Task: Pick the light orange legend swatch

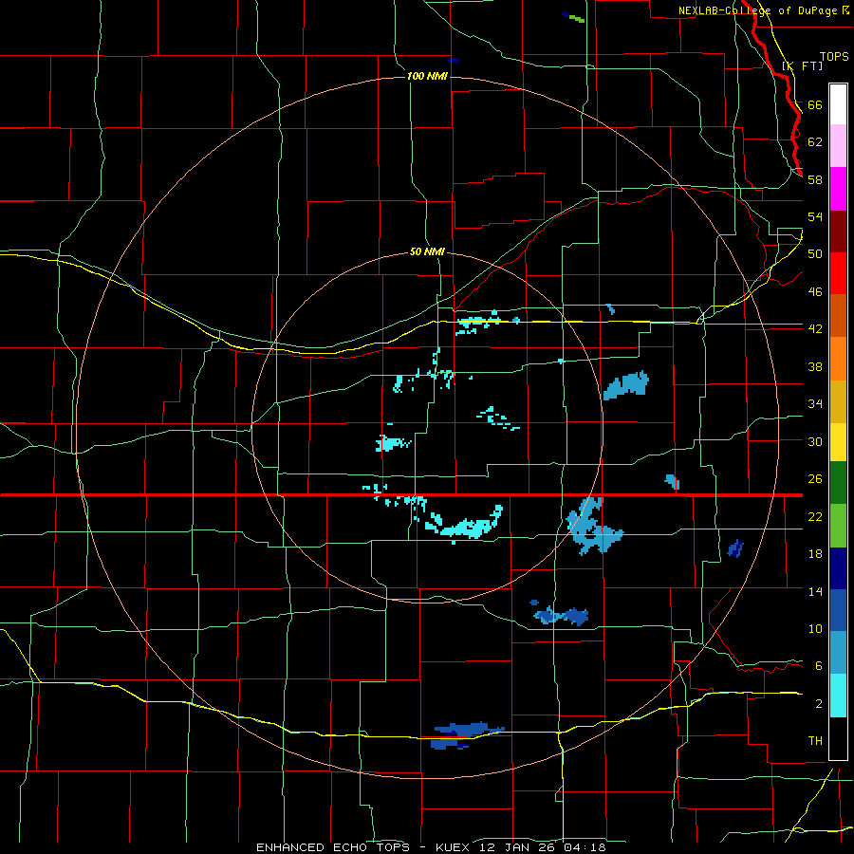Action: click(838, 359)
